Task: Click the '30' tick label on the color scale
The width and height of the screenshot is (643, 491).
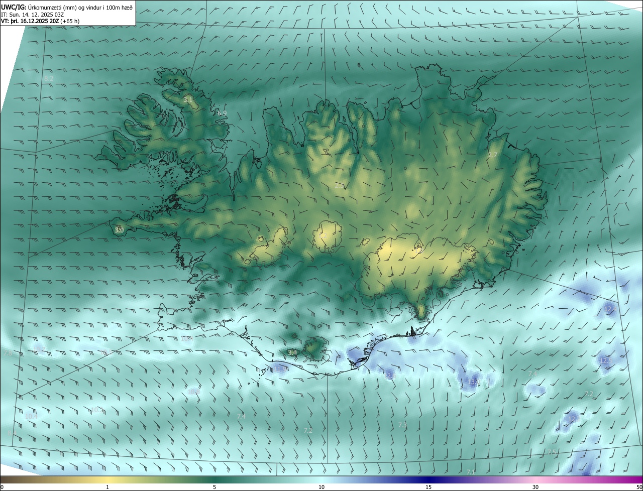Action: coord(535,487)
